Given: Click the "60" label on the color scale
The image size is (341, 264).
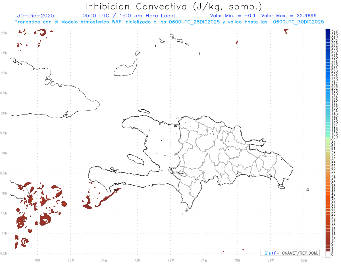Looking at the screenshot, I should coord(334,169).
